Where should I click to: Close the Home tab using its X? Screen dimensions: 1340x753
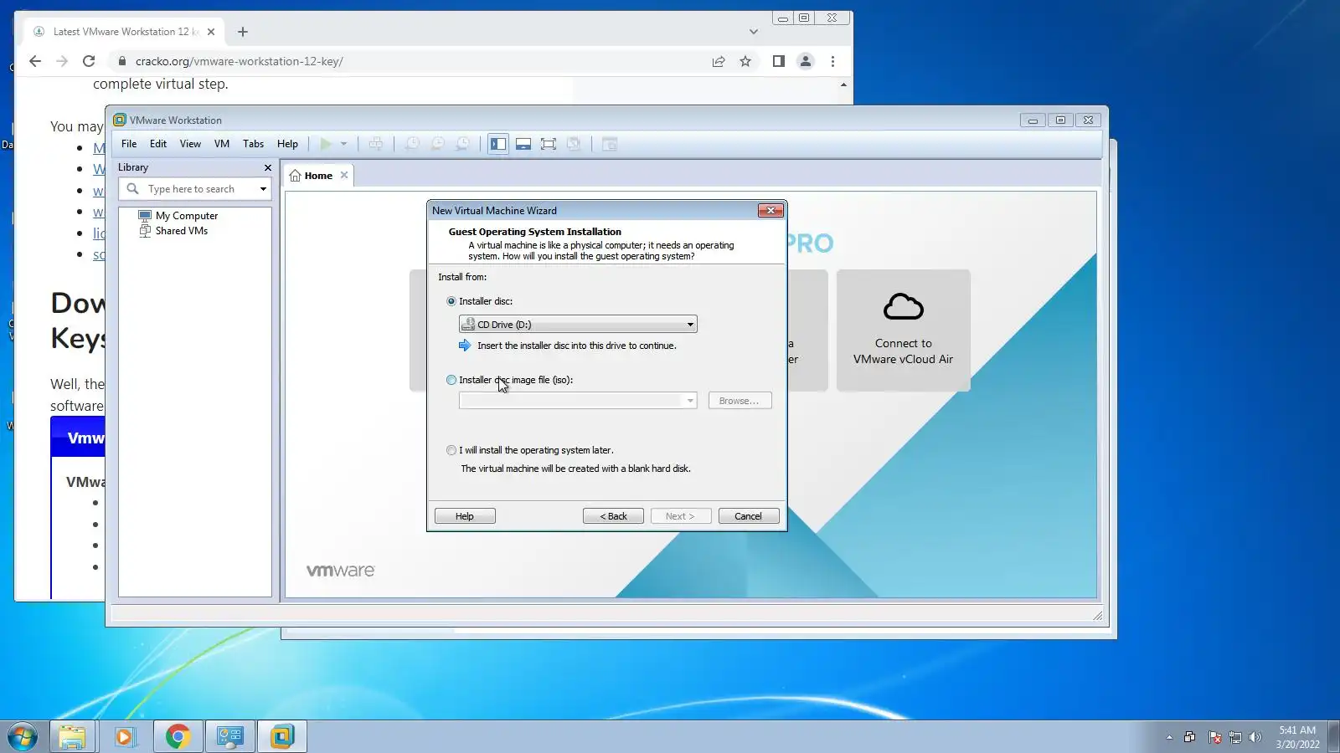tap(344, 175)
